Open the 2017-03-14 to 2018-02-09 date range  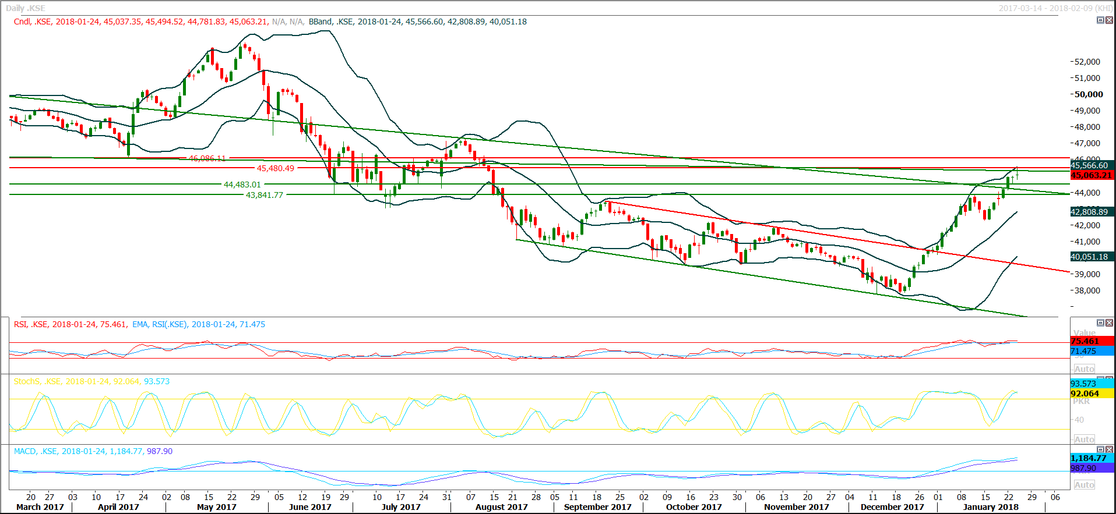click(1055, 8)
